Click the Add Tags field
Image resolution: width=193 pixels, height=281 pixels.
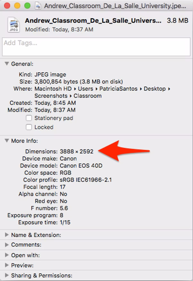tap(96, 47)
